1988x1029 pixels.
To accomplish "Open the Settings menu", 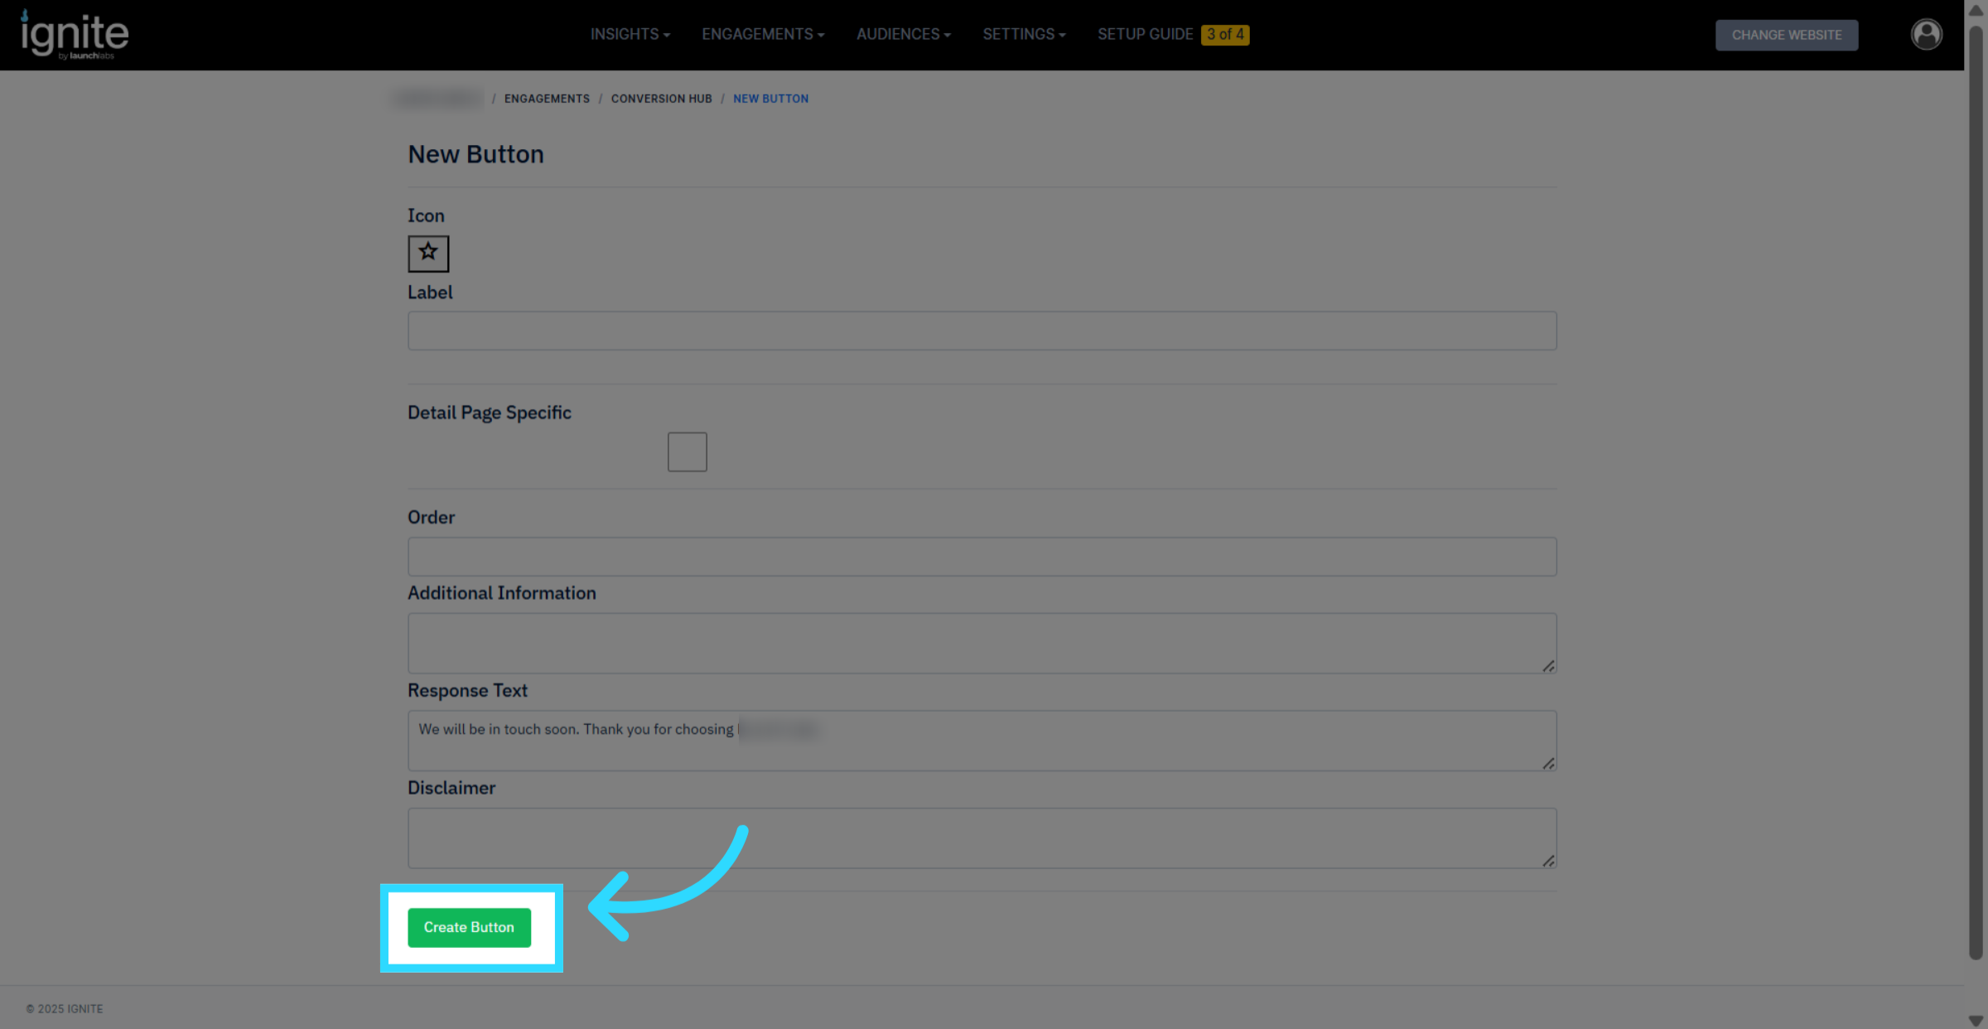I will 1023,34.
